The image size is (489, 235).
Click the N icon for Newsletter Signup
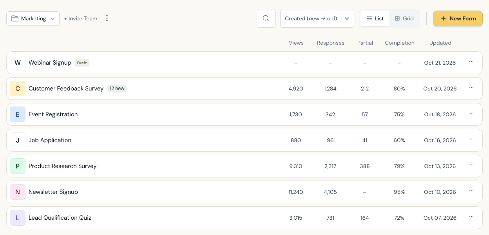point(18,192)
